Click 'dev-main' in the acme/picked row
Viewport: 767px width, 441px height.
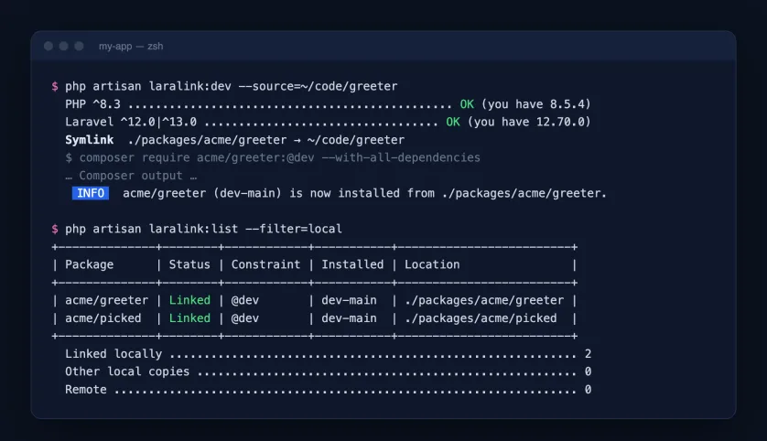350,318
